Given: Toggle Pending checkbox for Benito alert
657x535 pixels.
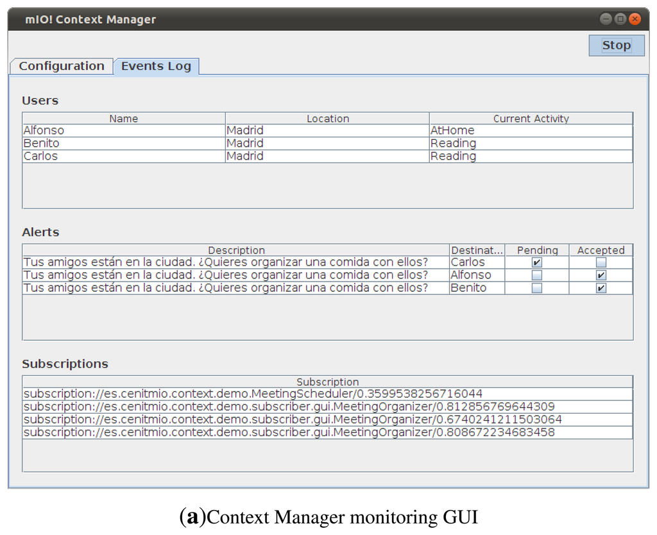Looking at the screenshot, I should (537, 288).
